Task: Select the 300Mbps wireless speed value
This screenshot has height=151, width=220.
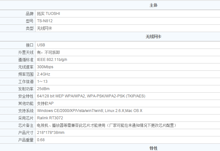Action: pyautogui.click(x=45, y=67)
